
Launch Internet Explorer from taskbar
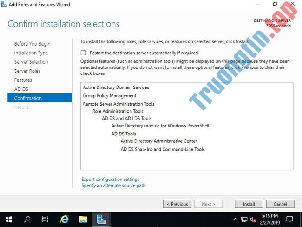(x=64, y=220)
